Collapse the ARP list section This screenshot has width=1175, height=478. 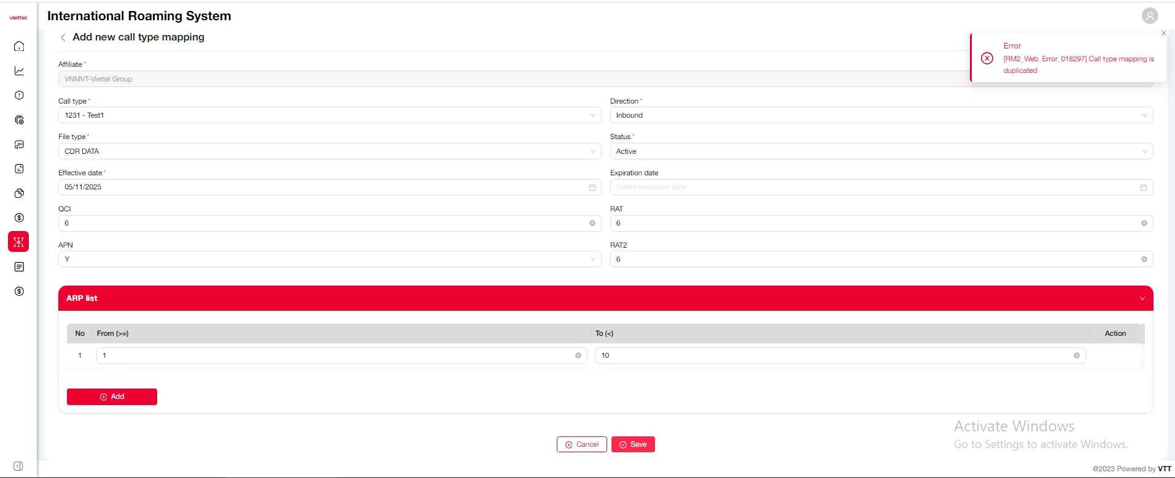[1142, 298]
